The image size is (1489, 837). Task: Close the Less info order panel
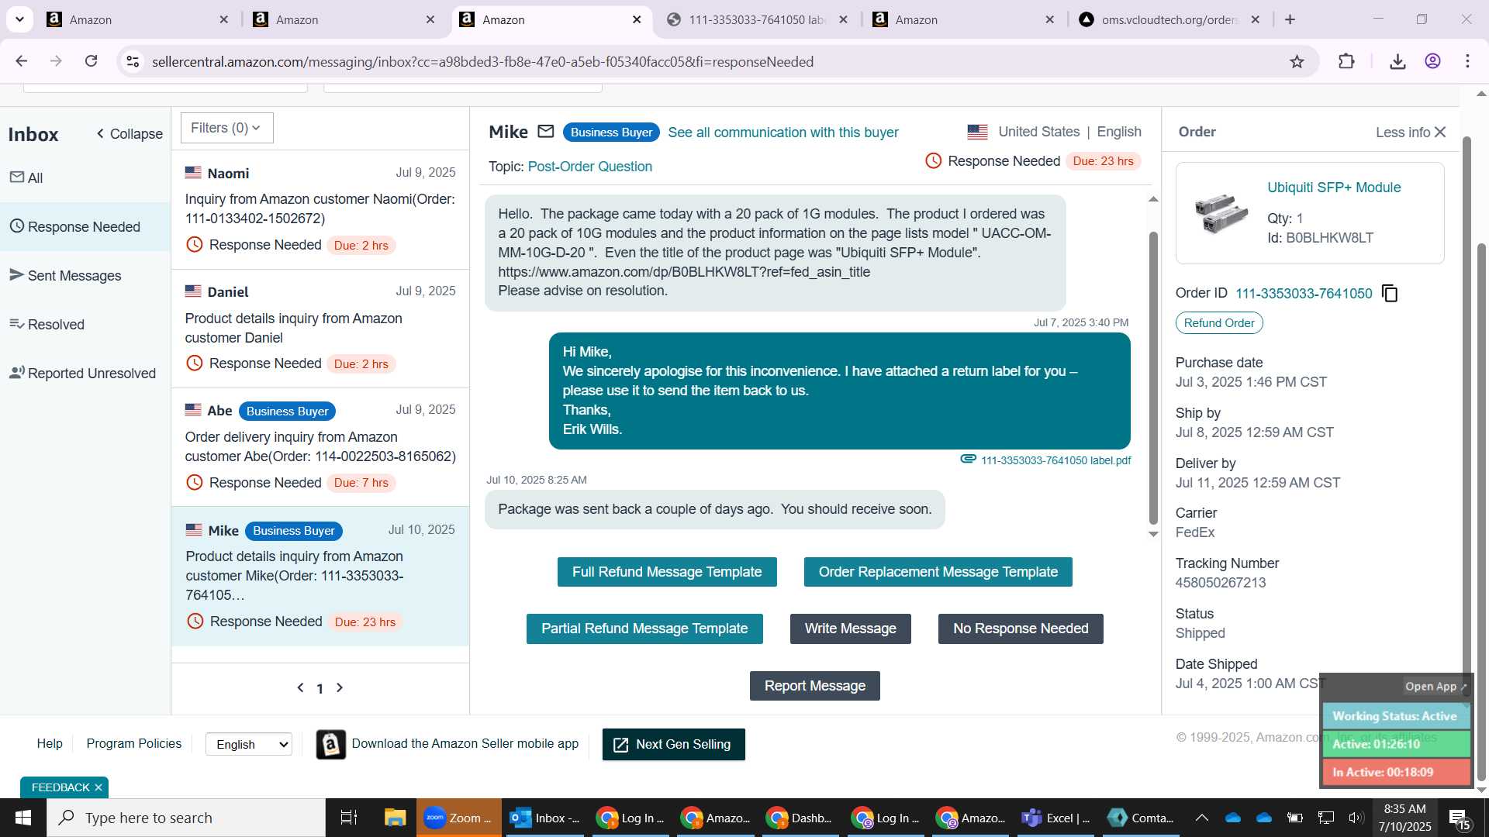click(1440, 133)
